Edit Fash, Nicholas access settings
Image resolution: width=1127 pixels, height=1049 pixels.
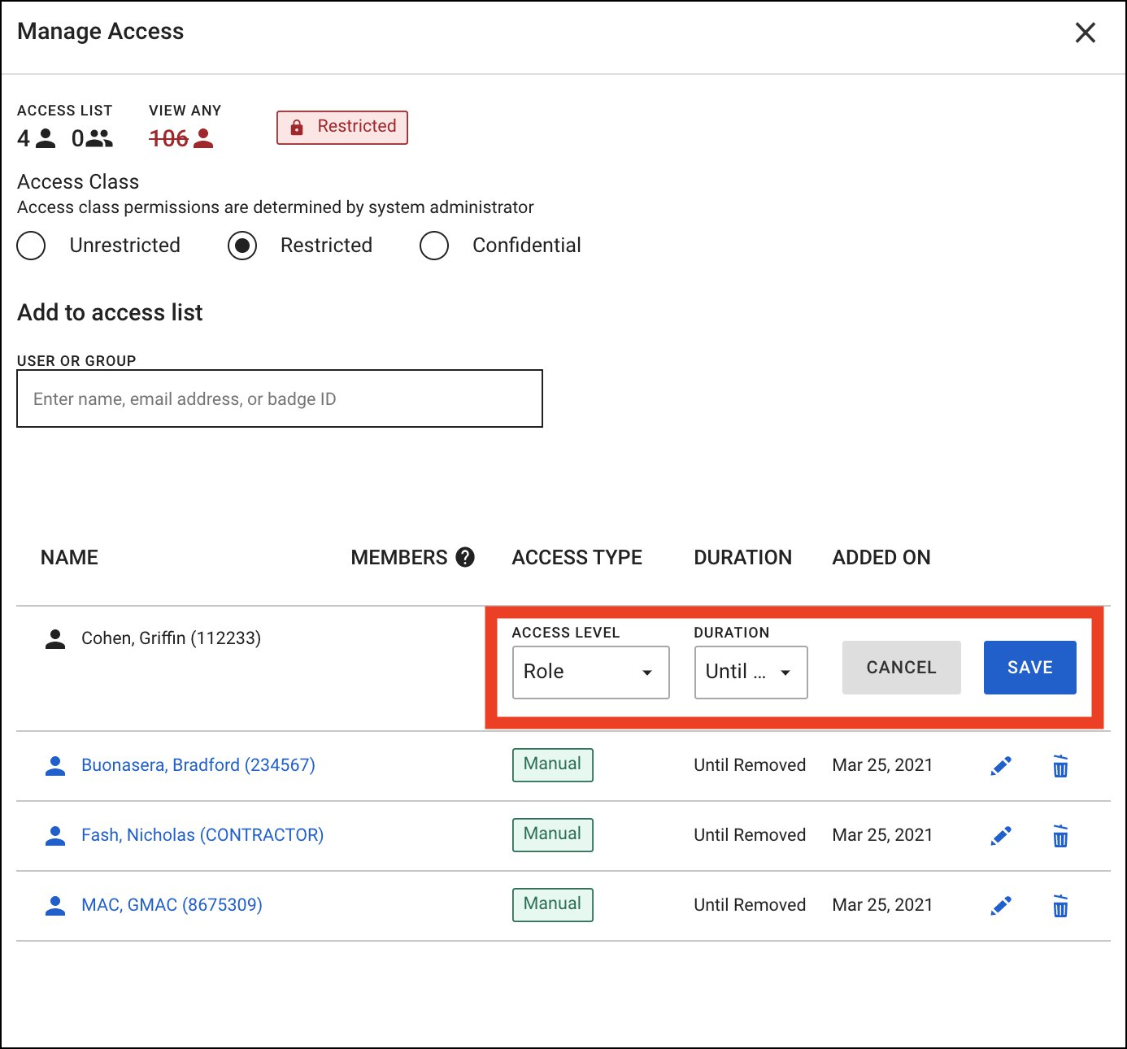[1001, 835]
